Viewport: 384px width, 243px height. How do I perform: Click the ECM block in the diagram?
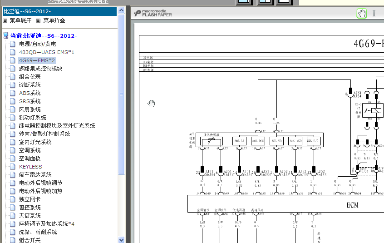point(352,205)
